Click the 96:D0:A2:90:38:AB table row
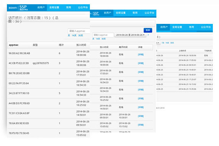The image size is (219, 146). tap(48, 53)
